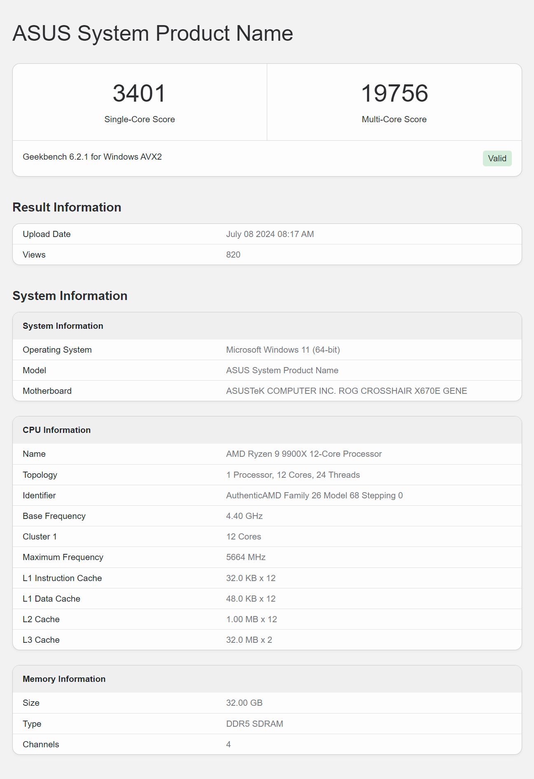Click the 'Model' row label

tap(35, 370)
